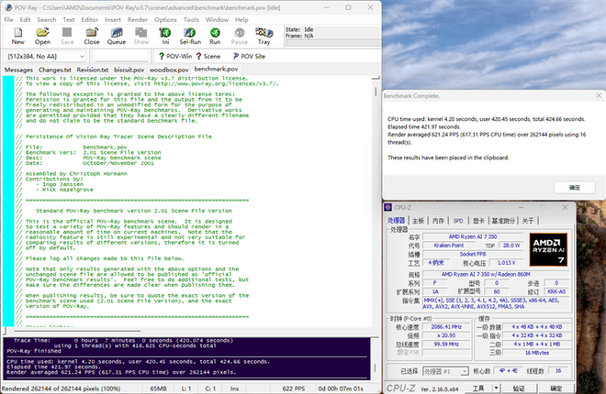The image size is (606, 394).
Task: Click the Ini settings toolbar icon
Action: point(165,36)
